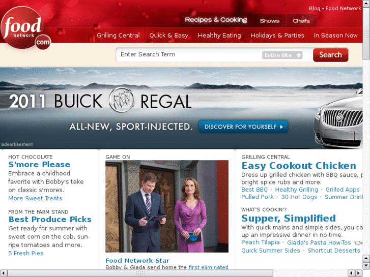The image size is (370, 277).
Task: Open the Peach Tilapia link
Action: point(260,242)
